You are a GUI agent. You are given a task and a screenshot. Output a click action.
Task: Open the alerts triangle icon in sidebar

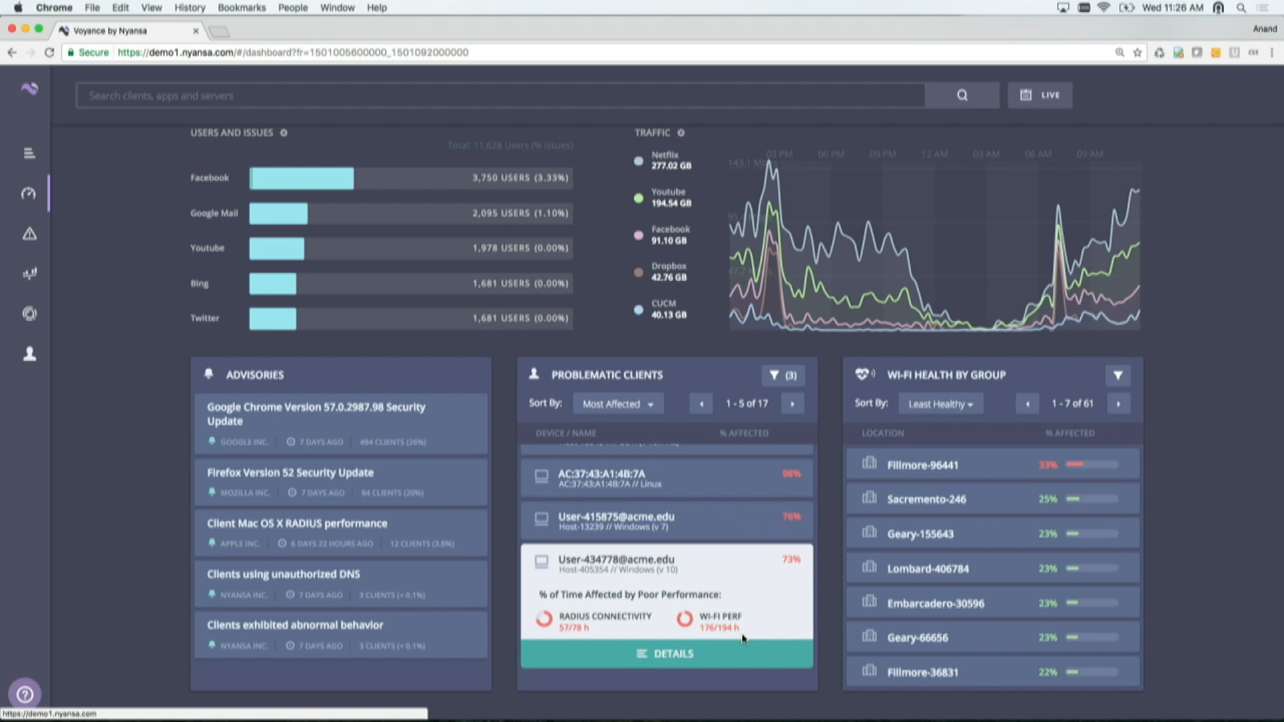point(29,234)
